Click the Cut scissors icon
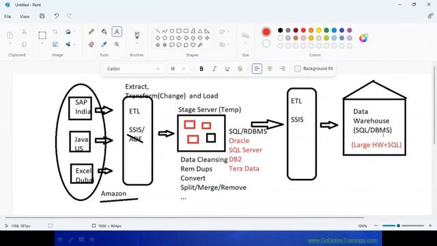The height and width of the screenshot is (246, 437). [25, 31]
